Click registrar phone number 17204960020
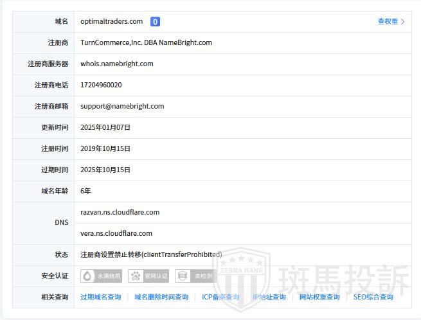 [101, 85]
